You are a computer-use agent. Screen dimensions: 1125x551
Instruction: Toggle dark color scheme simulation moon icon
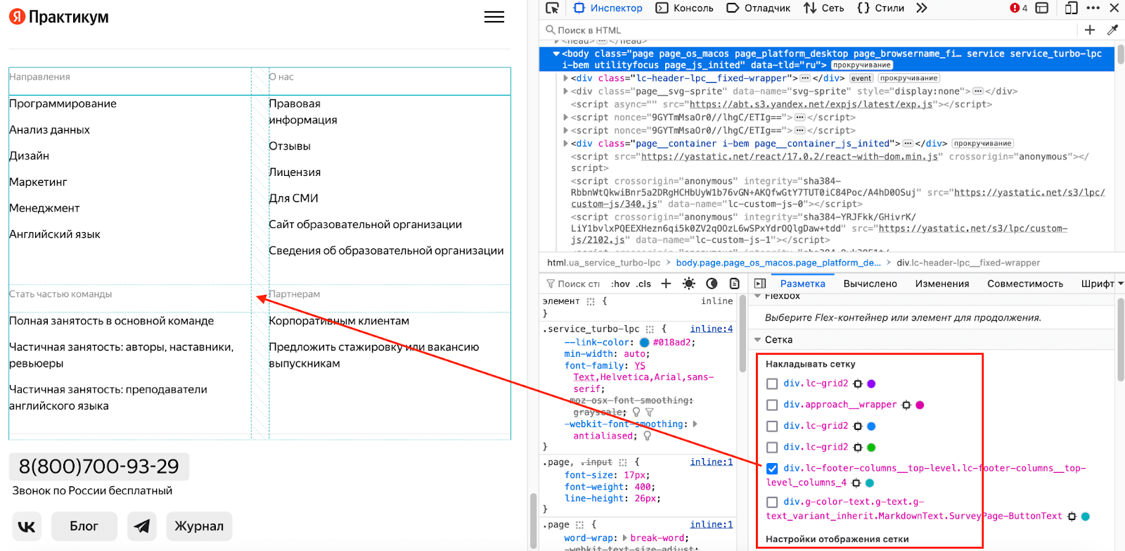pos(712,284)
